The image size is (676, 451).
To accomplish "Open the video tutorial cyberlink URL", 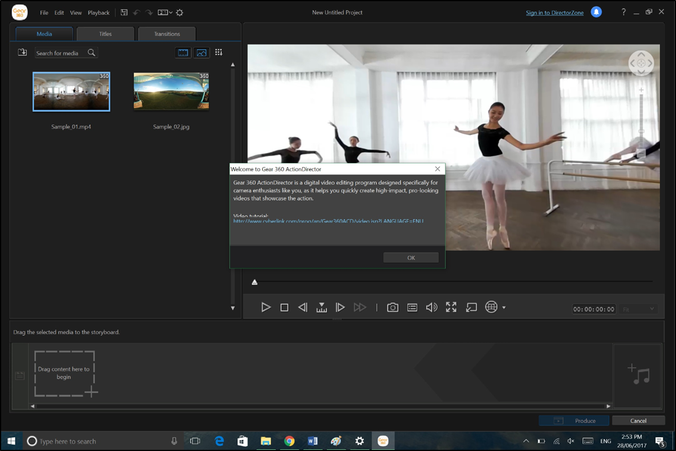I will 328,221.
